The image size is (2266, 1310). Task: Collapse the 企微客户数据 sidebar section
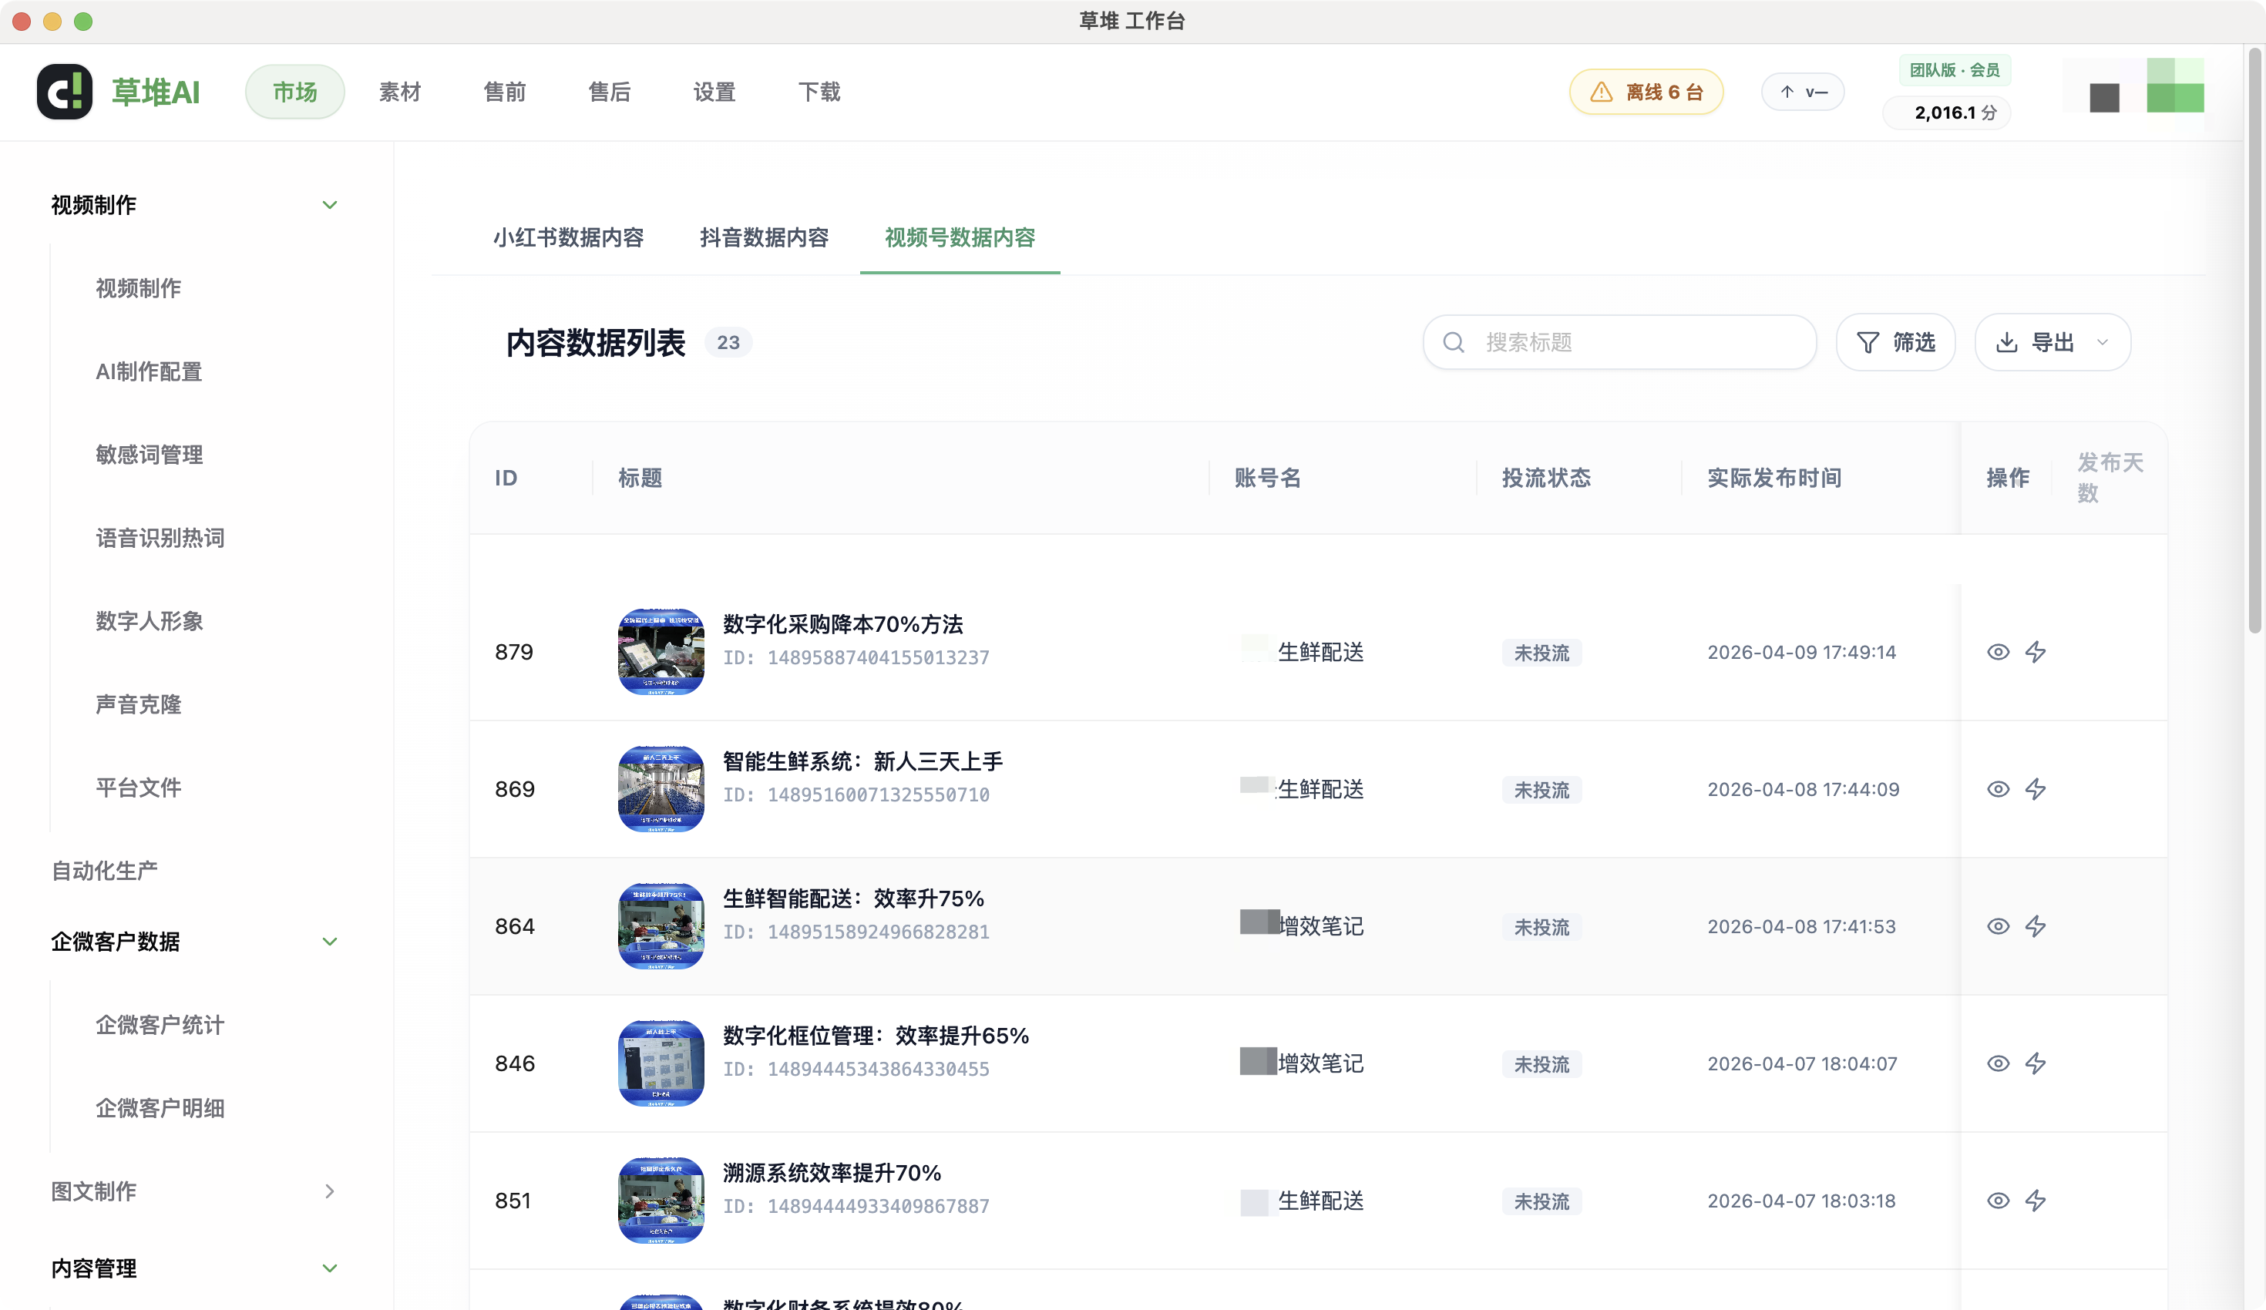[330, 942]
